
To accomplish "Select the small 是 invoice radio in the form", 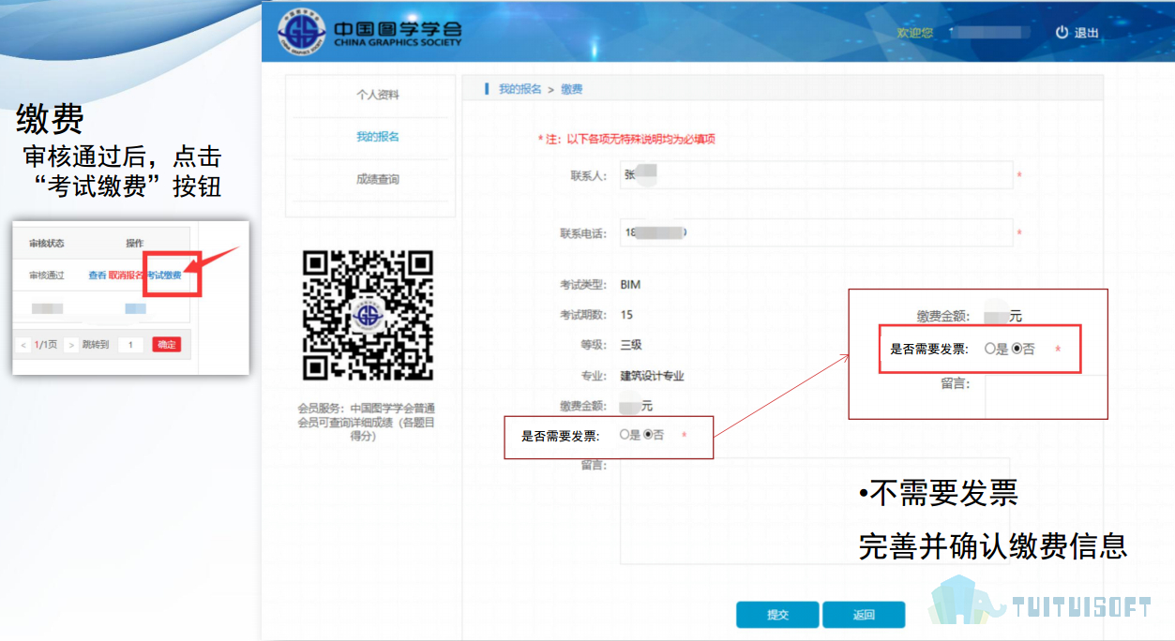I will (624, 435).
